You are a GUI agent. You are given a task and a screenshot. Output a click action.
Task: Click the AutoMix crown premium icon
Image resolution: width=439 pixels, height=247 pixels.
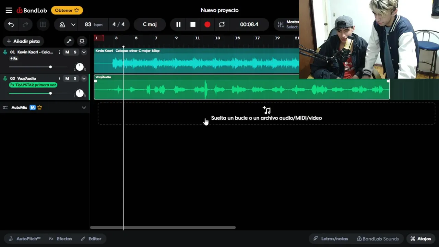[39, 107]
